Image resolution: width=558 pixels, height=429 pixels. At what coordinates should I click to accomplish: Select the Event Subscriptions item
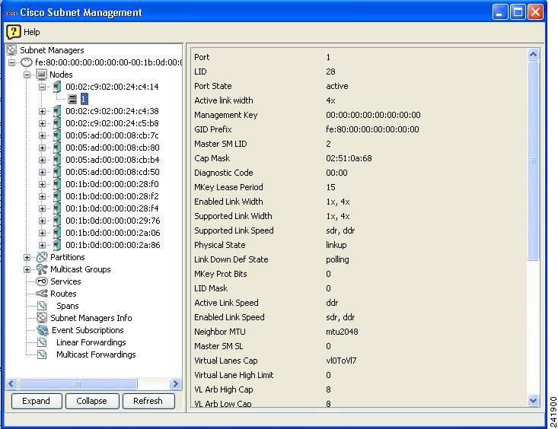coord(88,330)
